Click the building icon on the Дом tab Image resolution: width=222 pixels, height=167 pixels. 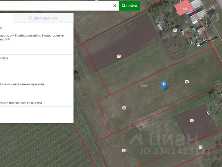(31, 18)
